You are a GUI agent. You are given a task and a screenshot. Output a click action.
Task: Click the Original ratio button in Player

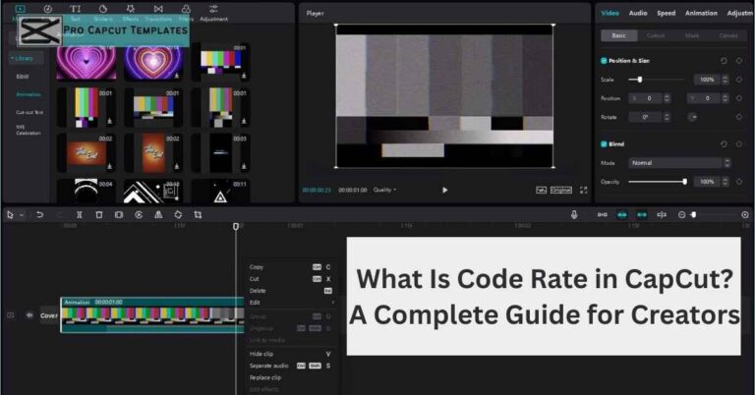(x=561, y=190)
